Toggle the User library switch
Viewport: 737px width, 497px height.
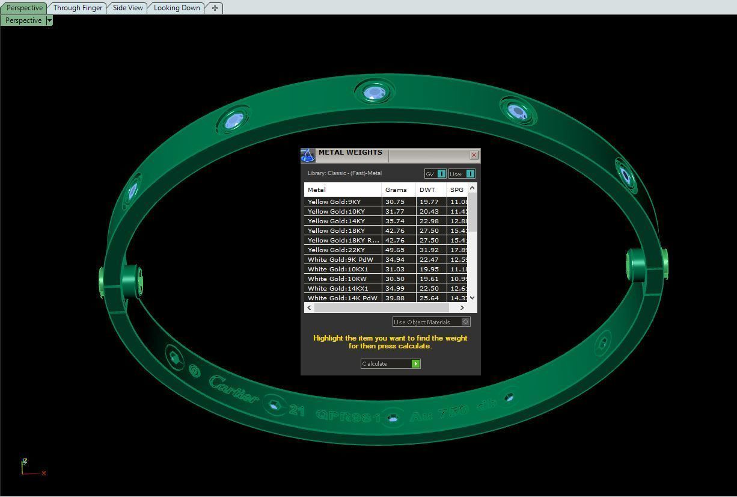click(462, 174)
